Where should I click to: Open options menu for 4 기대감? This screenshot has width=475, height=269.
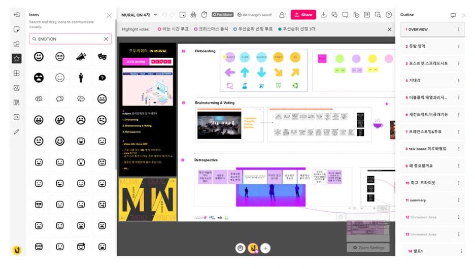point(459,81)
